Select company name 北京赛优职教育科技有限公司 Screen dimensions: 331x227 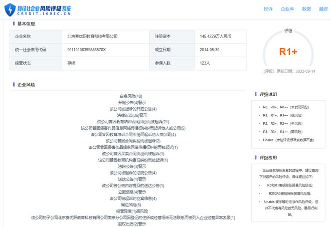92,36
